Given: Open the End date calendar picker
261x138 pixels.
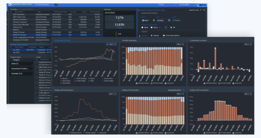Looking at the screenshot, I should pos(169,20).
